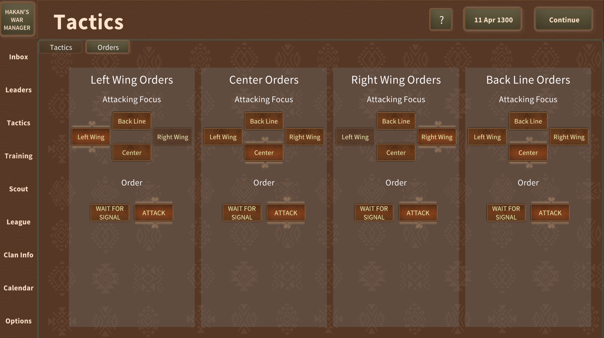
Task: Select Right Wing focus for Center Orders
Action: (305, 136)
